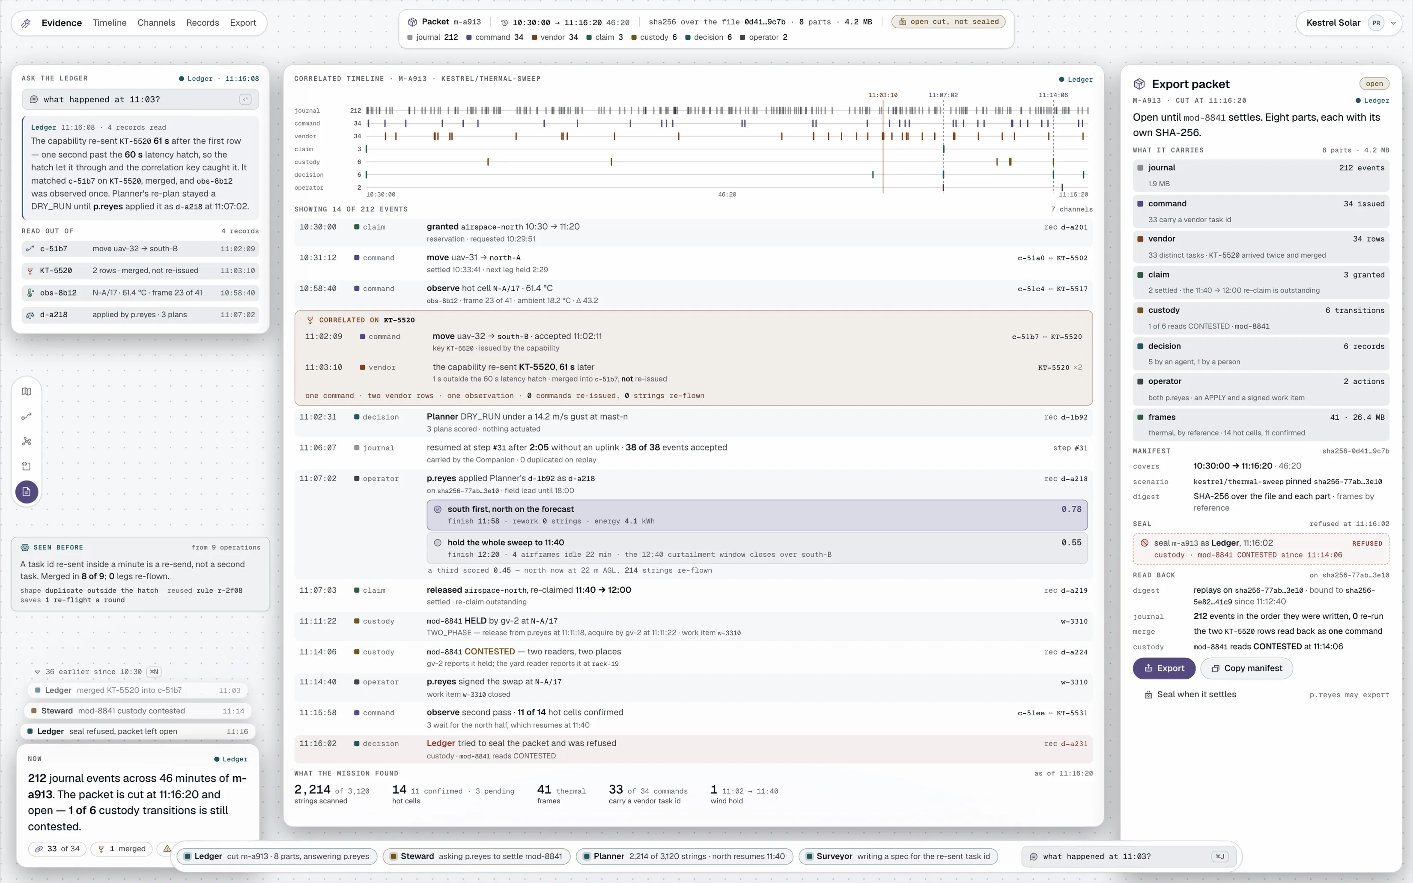Click the '1 merged' chip in Now card
The width and height of the screenshot is (1413, 883).
coord(122,849)
